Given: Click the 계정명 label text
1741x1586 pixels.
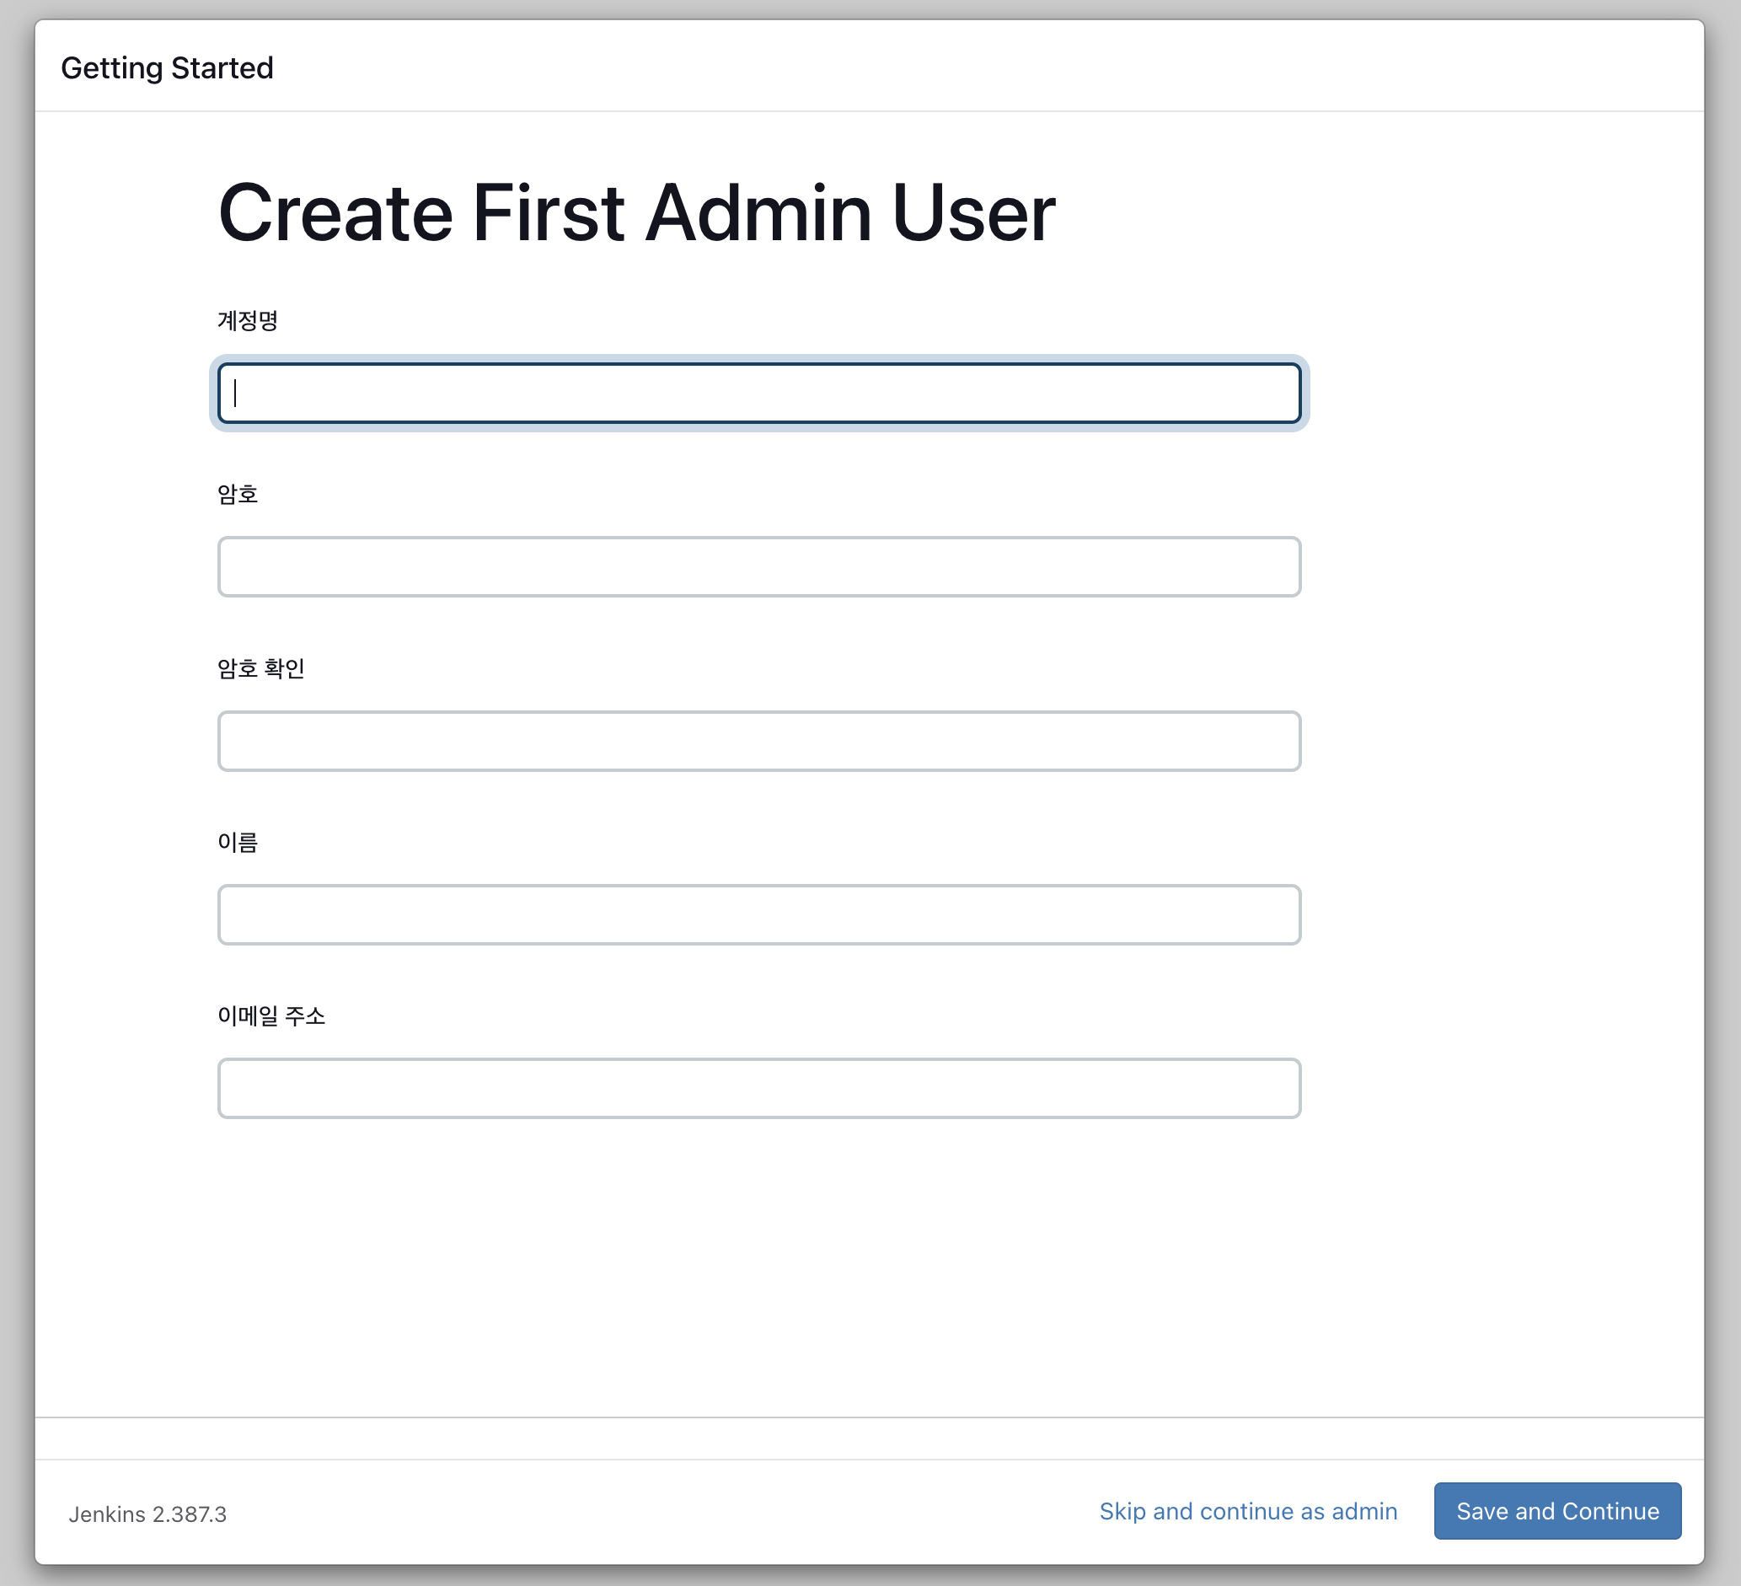Looking at the screenshot, I should [x=247, y=320].
